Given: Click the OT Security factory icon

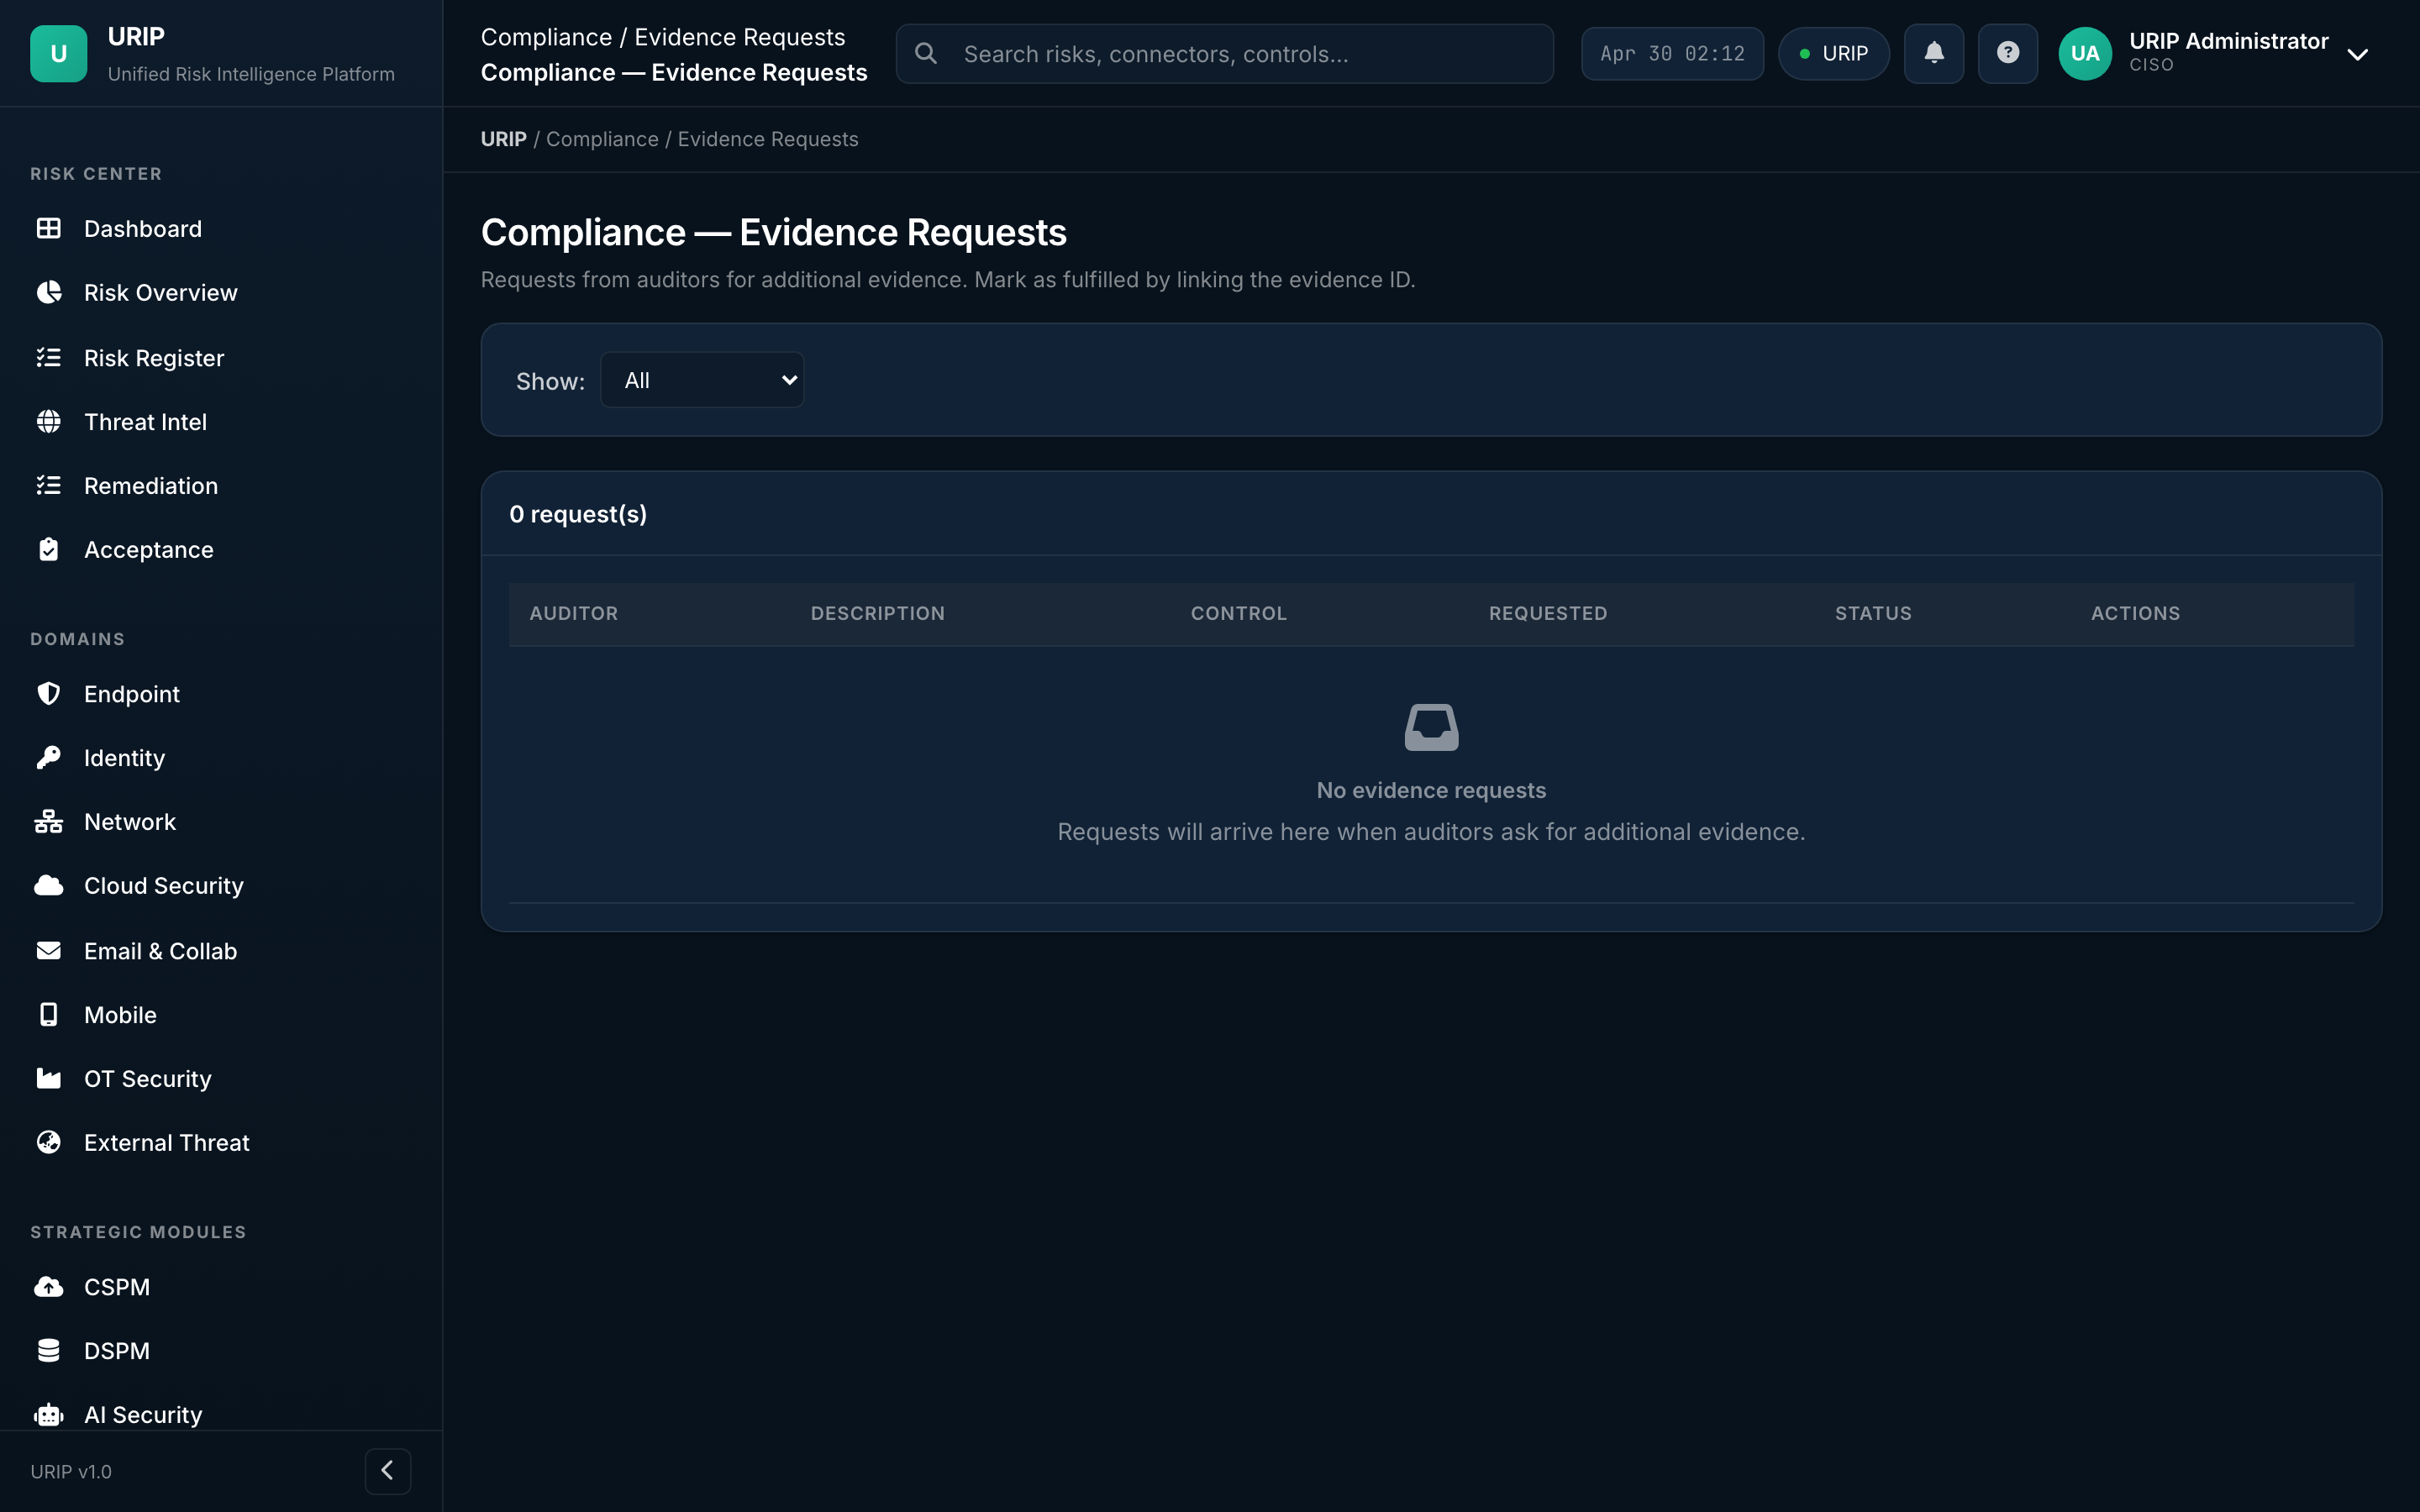Looking at the screenshot, I should coord(48,1079).
